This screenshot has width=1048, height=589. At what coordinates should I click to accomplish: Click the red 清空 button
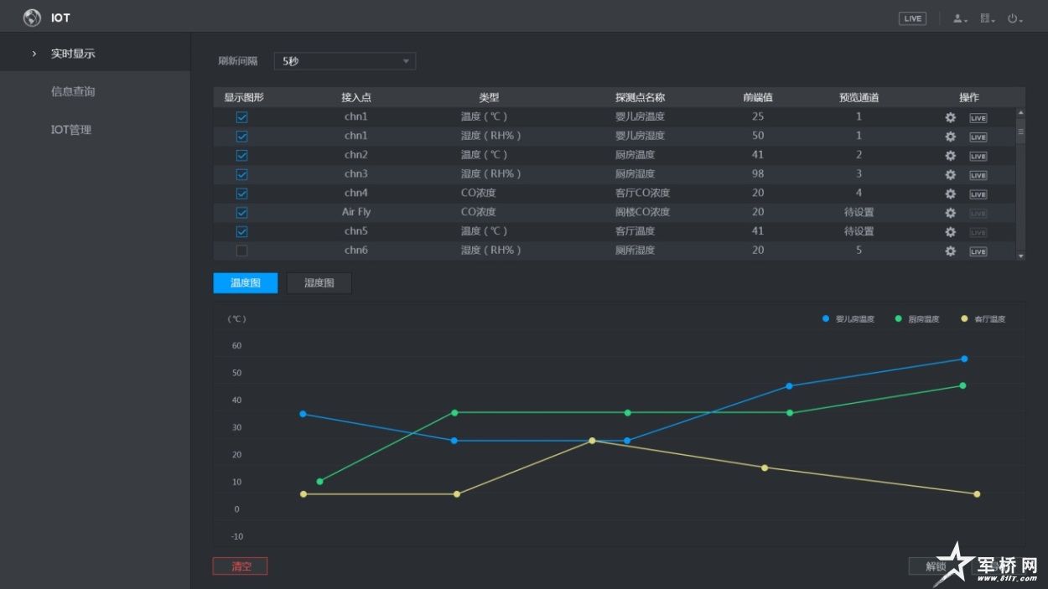240,566
